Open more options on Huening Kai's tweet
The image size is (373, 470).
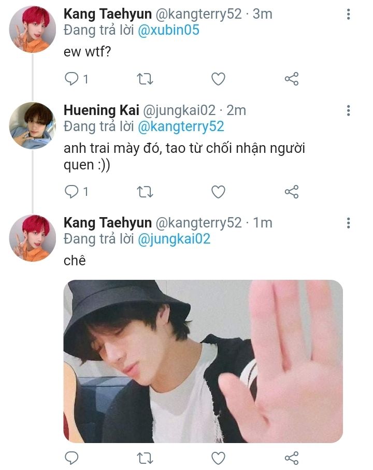[x=348, y=110]
